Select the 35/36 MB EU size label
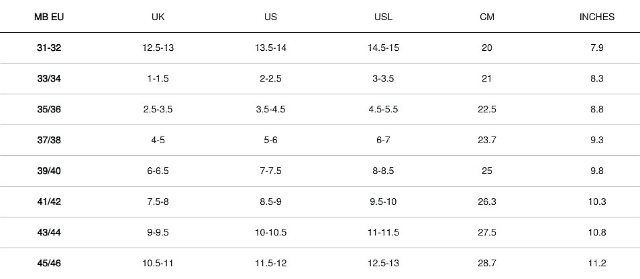This screenshot has height=279, width=640. click(x=49, y=109)
